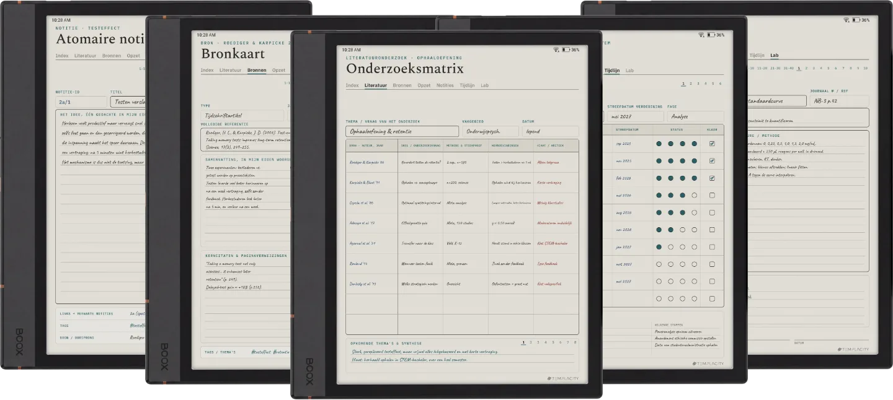
Task: Select the 'Roediger & Karpicke '06' source cell
Action: [x=372, y=162]
